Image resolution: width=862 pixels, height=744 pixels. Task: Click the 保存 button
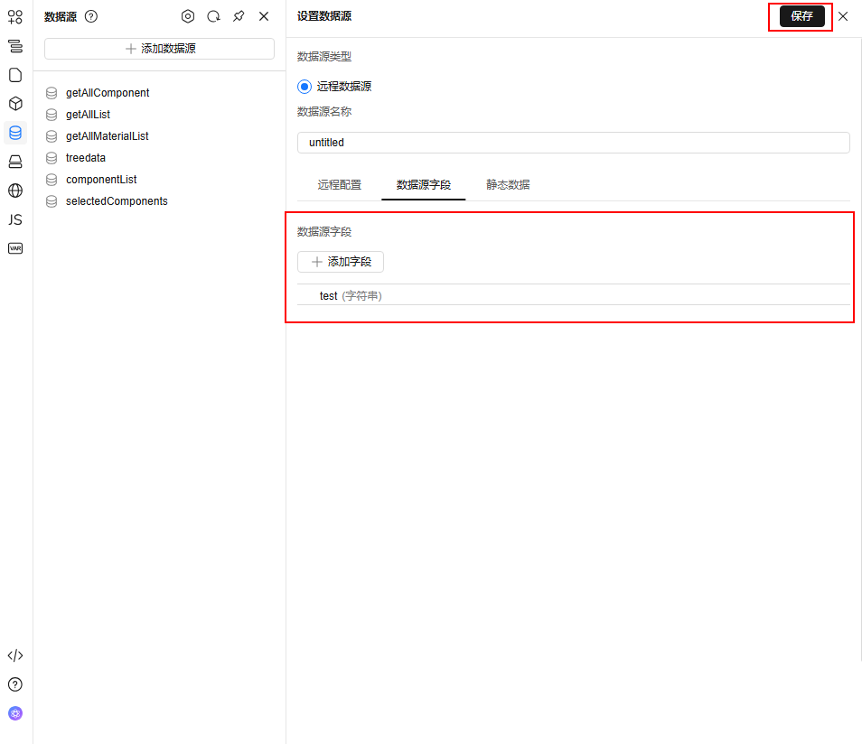(801, 16)
